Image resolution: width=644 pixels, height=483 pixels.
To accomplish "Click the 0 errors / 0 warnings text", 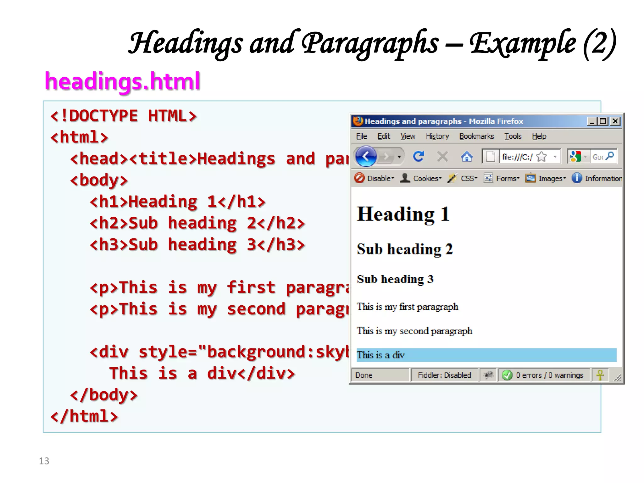I will 550,375.
